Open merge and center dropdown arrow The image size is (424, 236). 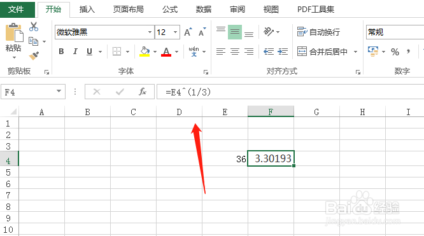coord(356,52)
